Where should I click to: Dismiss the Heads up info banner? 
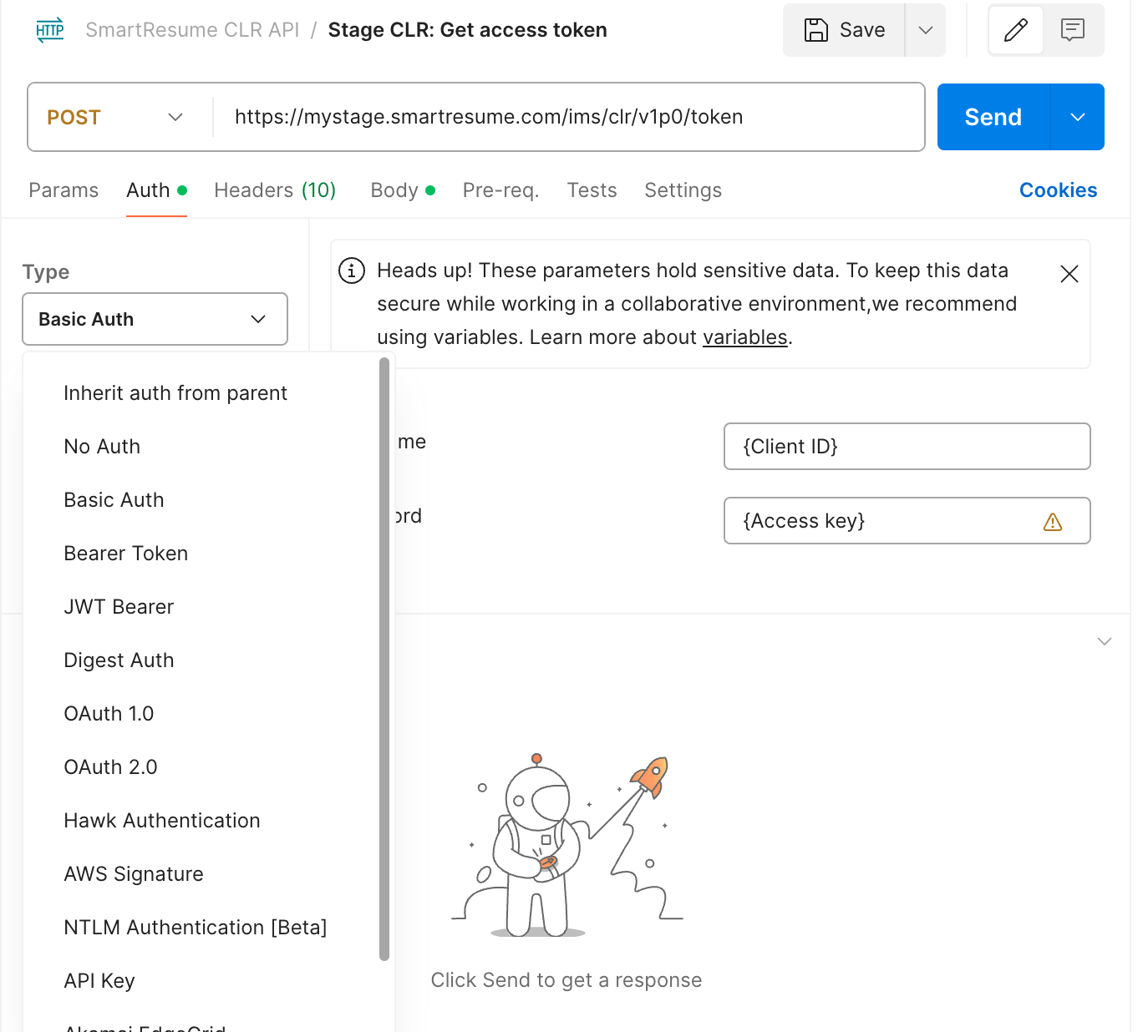coord(1069,274)
